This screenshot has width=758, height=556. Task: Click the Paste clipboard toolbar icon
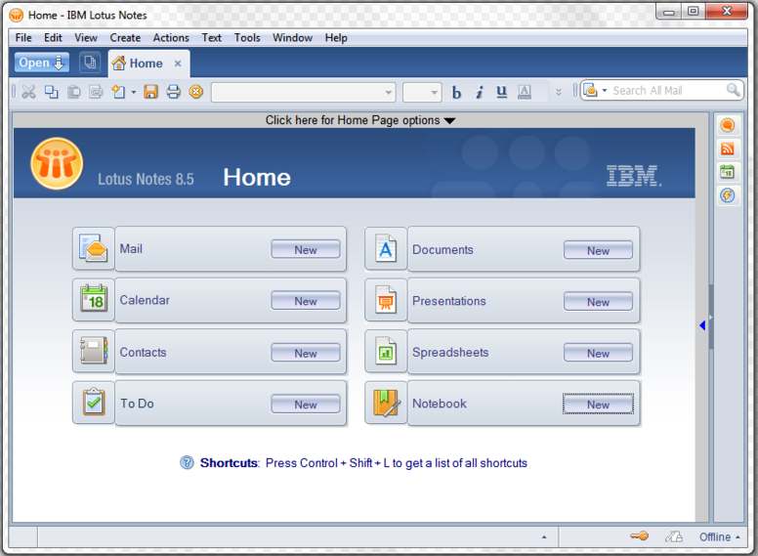click(73, 92)
